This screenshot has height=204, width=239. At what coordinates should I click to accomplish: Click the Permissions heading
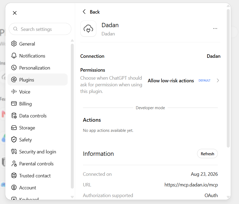pyautogui.click(x=93, y=70)
